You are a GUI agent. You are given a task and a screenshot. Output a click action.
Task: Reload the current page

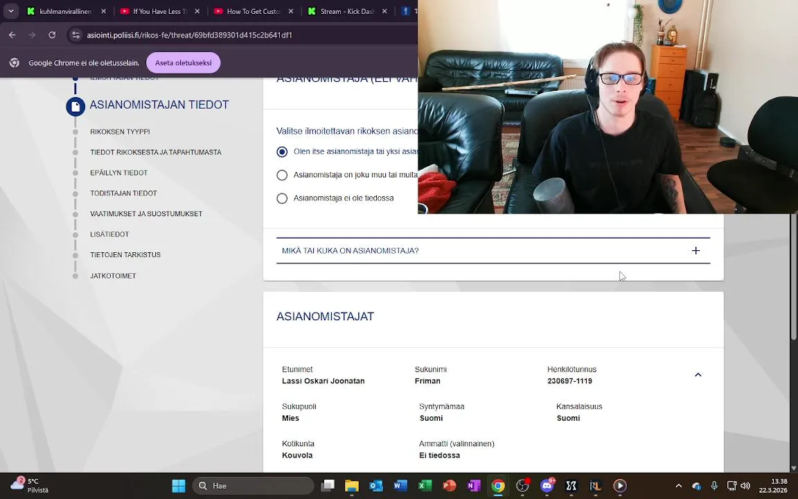coord(52,35)
